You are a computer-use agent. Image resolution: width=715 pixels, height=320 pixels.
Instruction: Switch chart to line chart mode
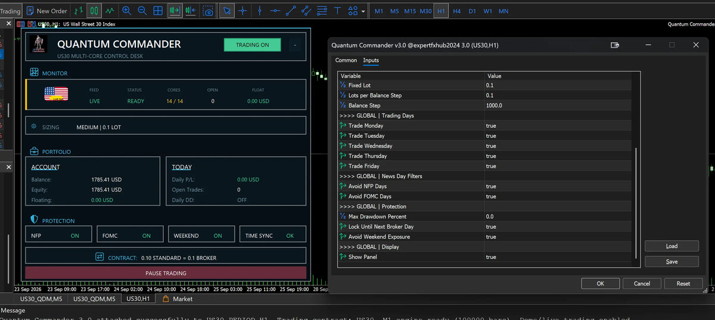pos(110,11)
